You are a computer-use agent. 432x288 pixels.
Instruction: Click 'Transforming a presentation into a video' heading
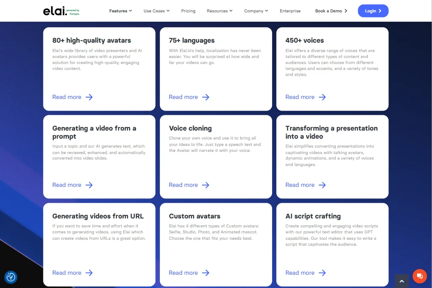click(x=331, y=132)
